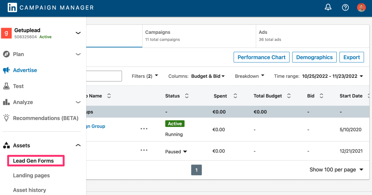Open the profile avatar menu
The width and height of the screenshot is (372, 195).
click(361, 8)
